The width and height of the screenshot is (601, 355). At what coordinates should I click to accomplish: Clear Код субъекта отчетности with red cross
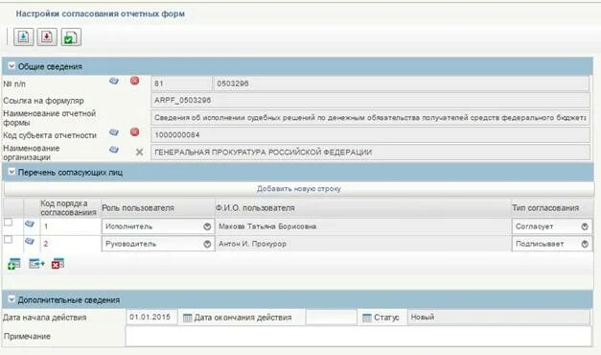click(x=134, y=132)
